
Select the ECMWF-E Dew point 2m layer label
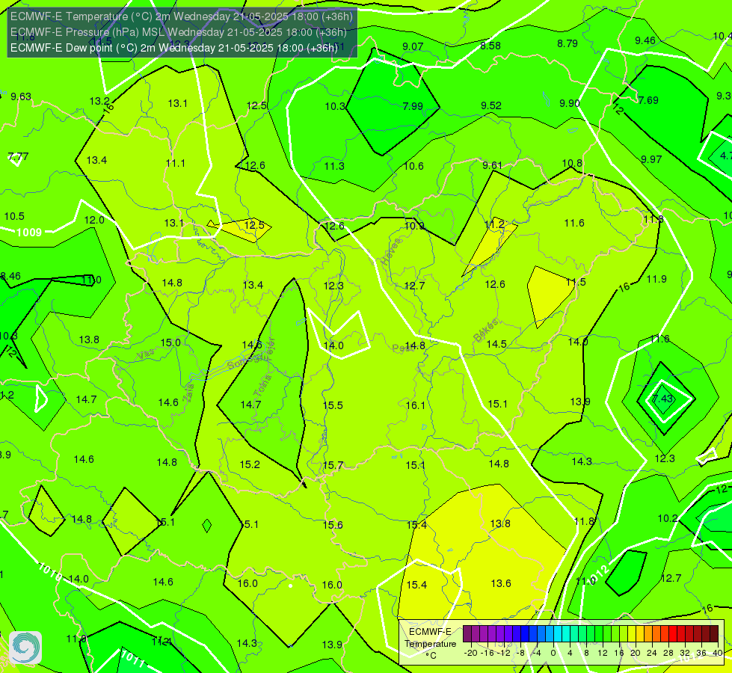[x=173, y=48]
